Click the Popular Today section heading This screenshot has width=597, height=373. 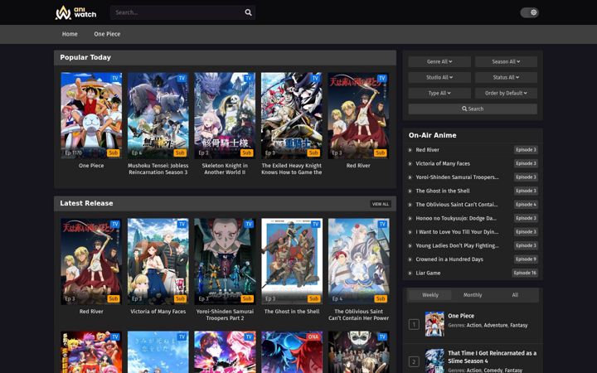[x=85, y=57]
